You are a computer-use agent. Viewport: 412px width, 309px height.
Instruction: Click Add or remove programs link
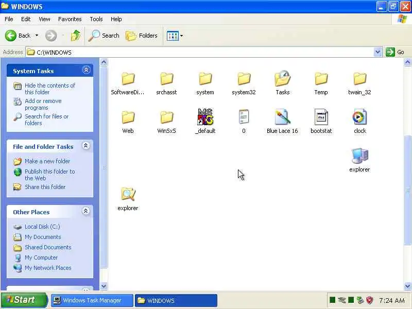[43, 105]
